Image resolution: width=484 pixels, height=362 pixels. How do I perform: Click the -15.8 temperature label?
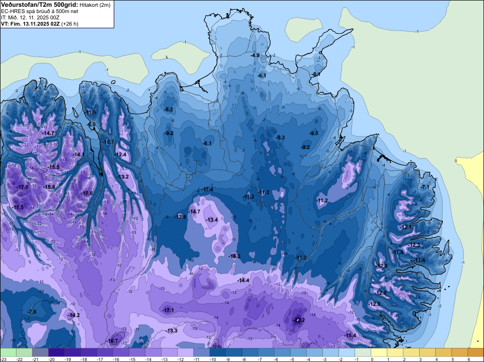[x=49, y=187]
